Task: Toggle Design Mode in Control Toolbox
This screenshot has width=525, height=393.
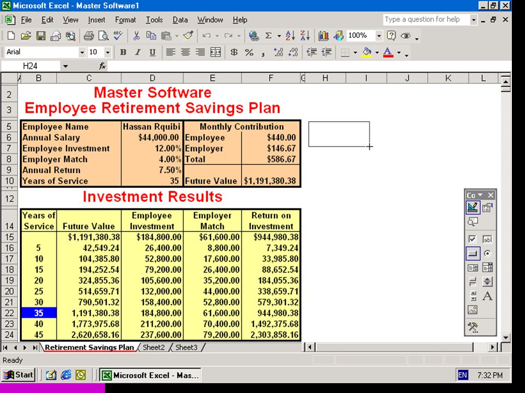Action: pos(472,207)
